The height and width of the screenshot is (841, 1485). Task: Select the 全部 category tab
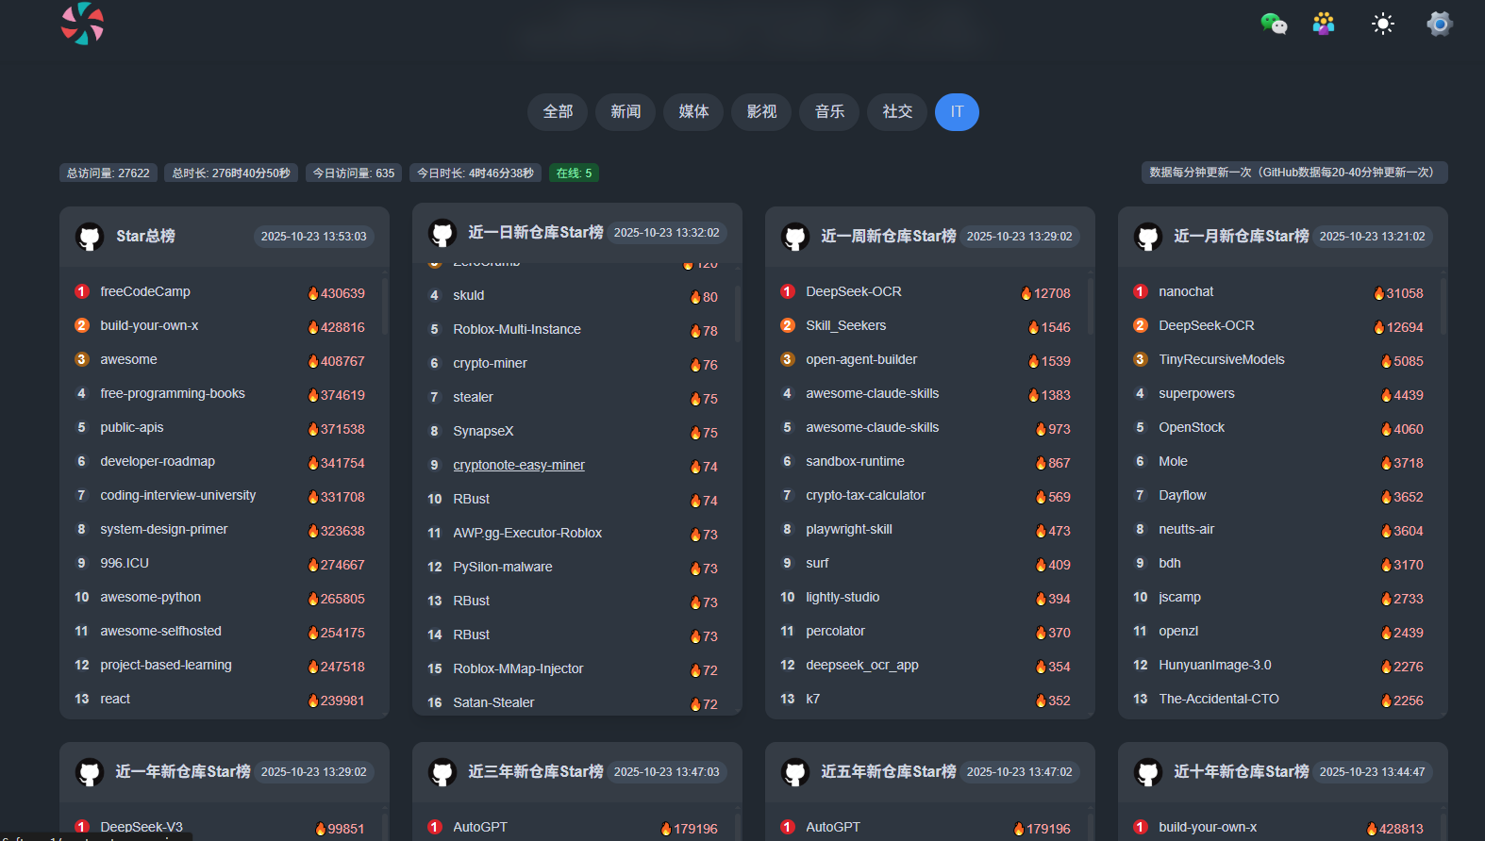point(558,112)
